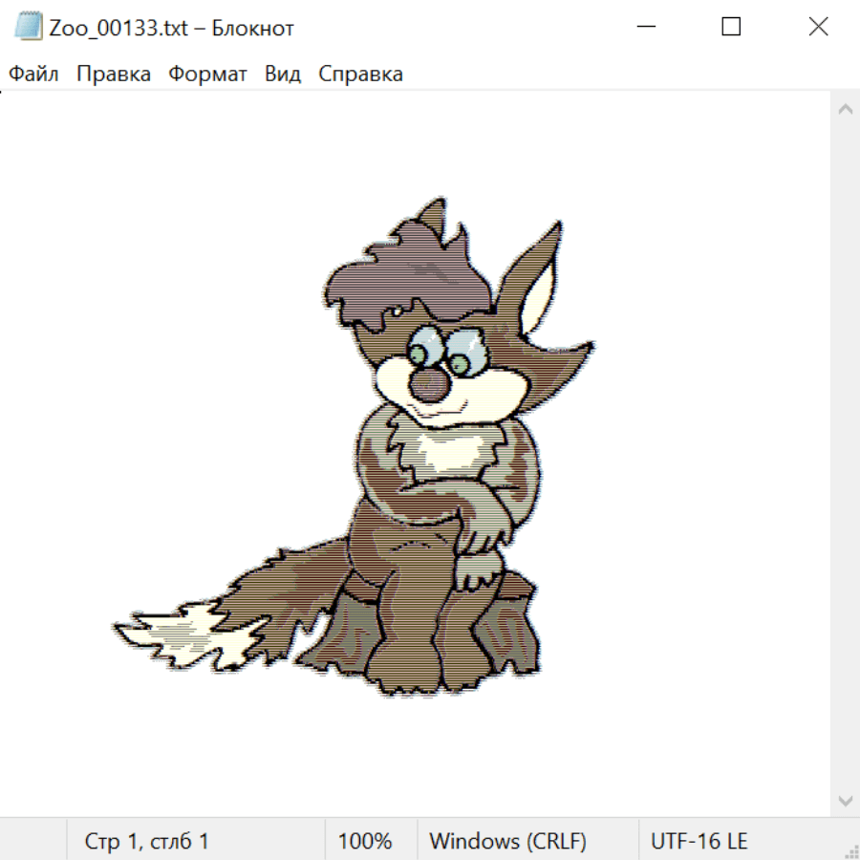Viewport: 860px width, 860px height.
Task: Maximize the Notepad window
Action: click(x=731, y=27)
